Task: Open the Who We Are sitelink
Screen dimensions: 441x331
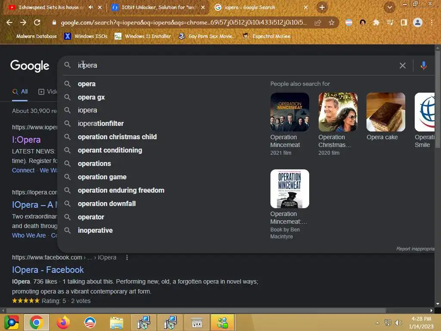Action: tap(29, 235)
